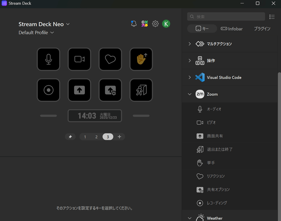Viewport: 281px width, 221px height.
Task: Click the heart reaction key
Action: point(110,59)
